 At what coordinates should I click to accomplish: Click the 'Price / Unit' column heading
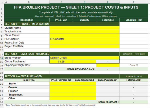(x=61, y=20)
